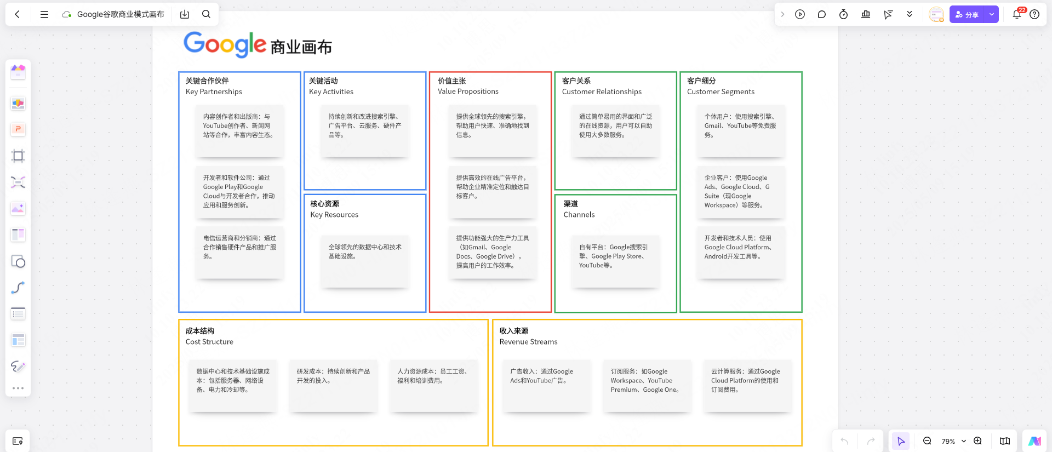This screenshot has height=452, width=1052.
Task: Select the sticky notes tool
Action: tap(18, 103)
